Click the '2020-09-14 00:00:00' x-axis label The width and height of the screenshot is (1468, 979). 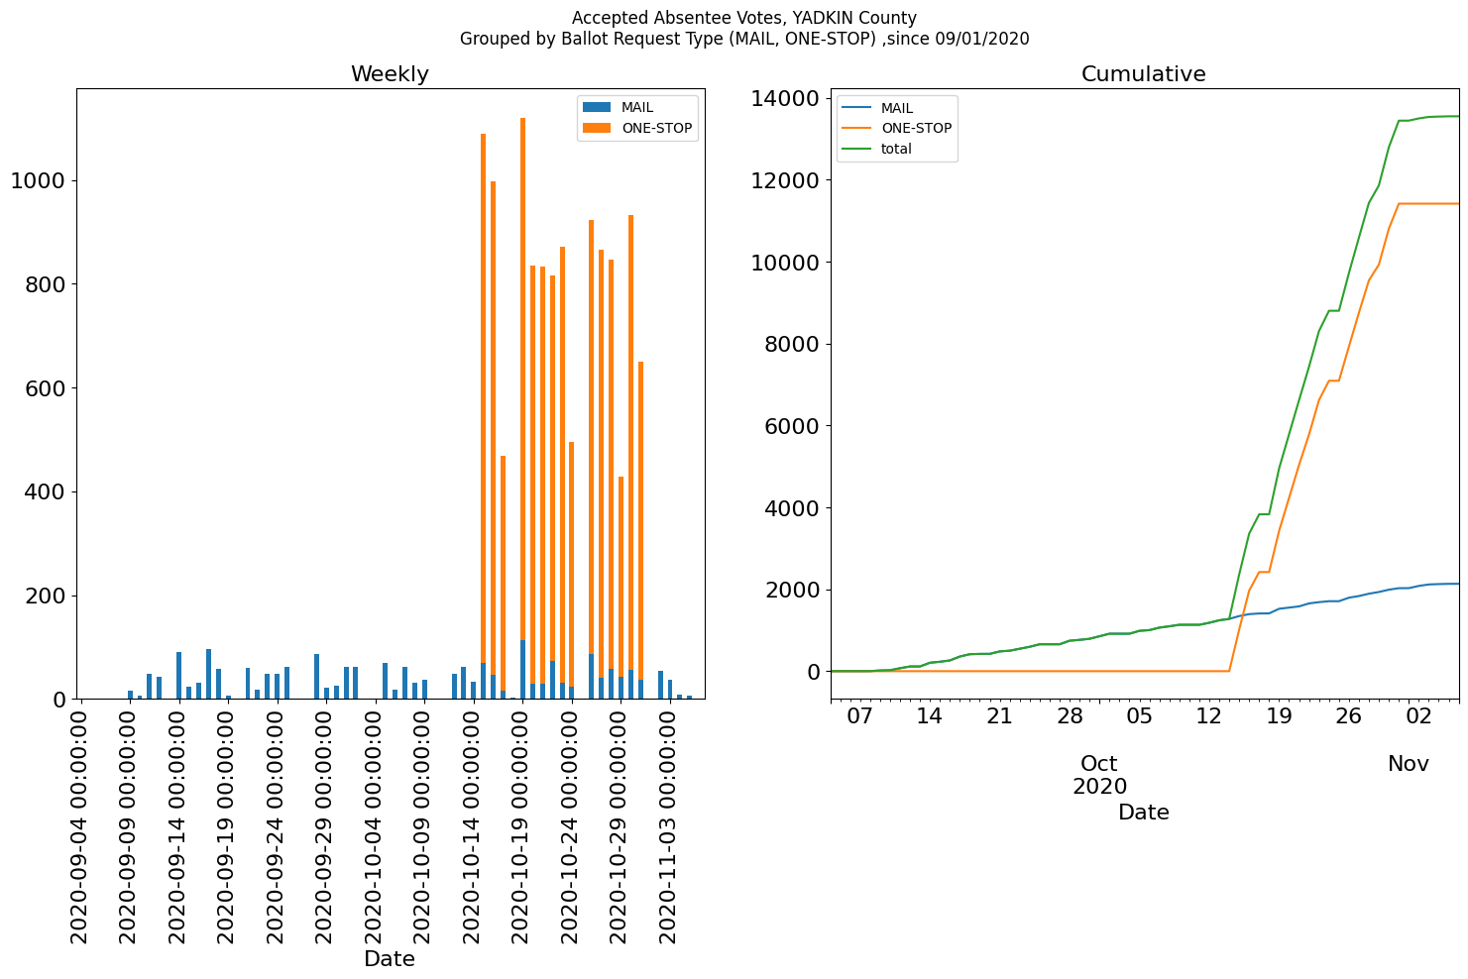pos(177,824)
